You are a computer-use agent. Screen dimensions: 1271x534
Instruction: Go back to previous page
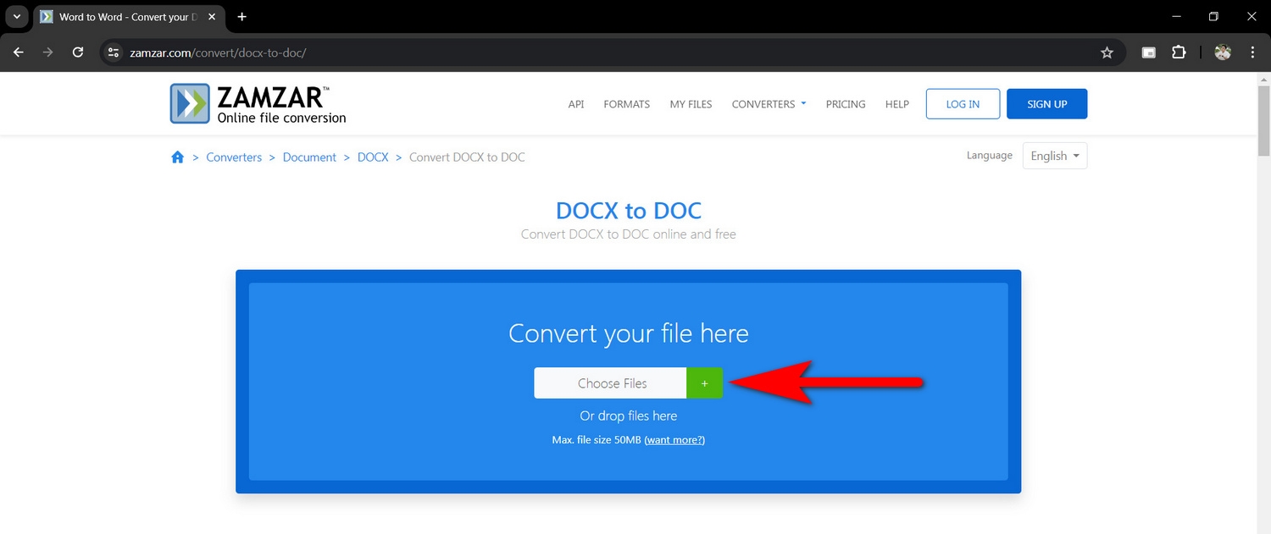point(19,52)
